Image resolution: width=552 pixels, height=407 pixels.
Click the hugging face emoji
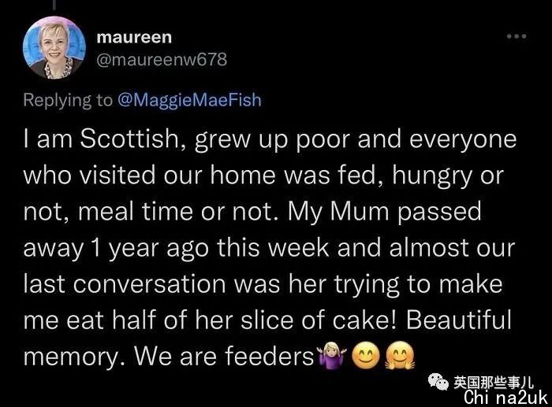[400, 356]
